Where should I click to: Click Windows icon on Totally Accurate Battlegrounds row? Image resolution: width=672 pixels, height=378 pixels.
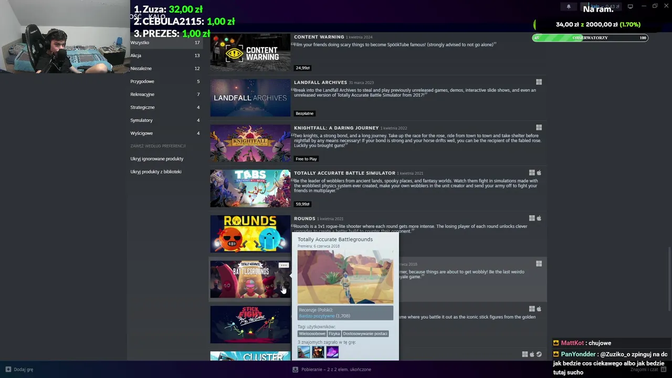(x=539, y=264)
